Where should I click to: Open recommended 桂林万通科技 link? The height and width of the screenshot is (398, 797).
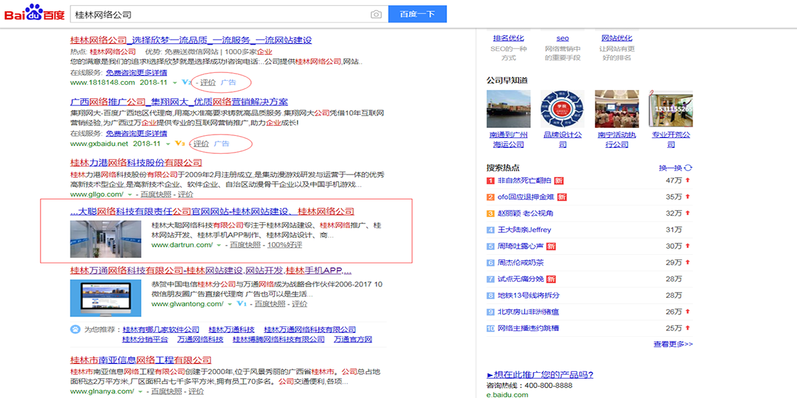[232, 330]
